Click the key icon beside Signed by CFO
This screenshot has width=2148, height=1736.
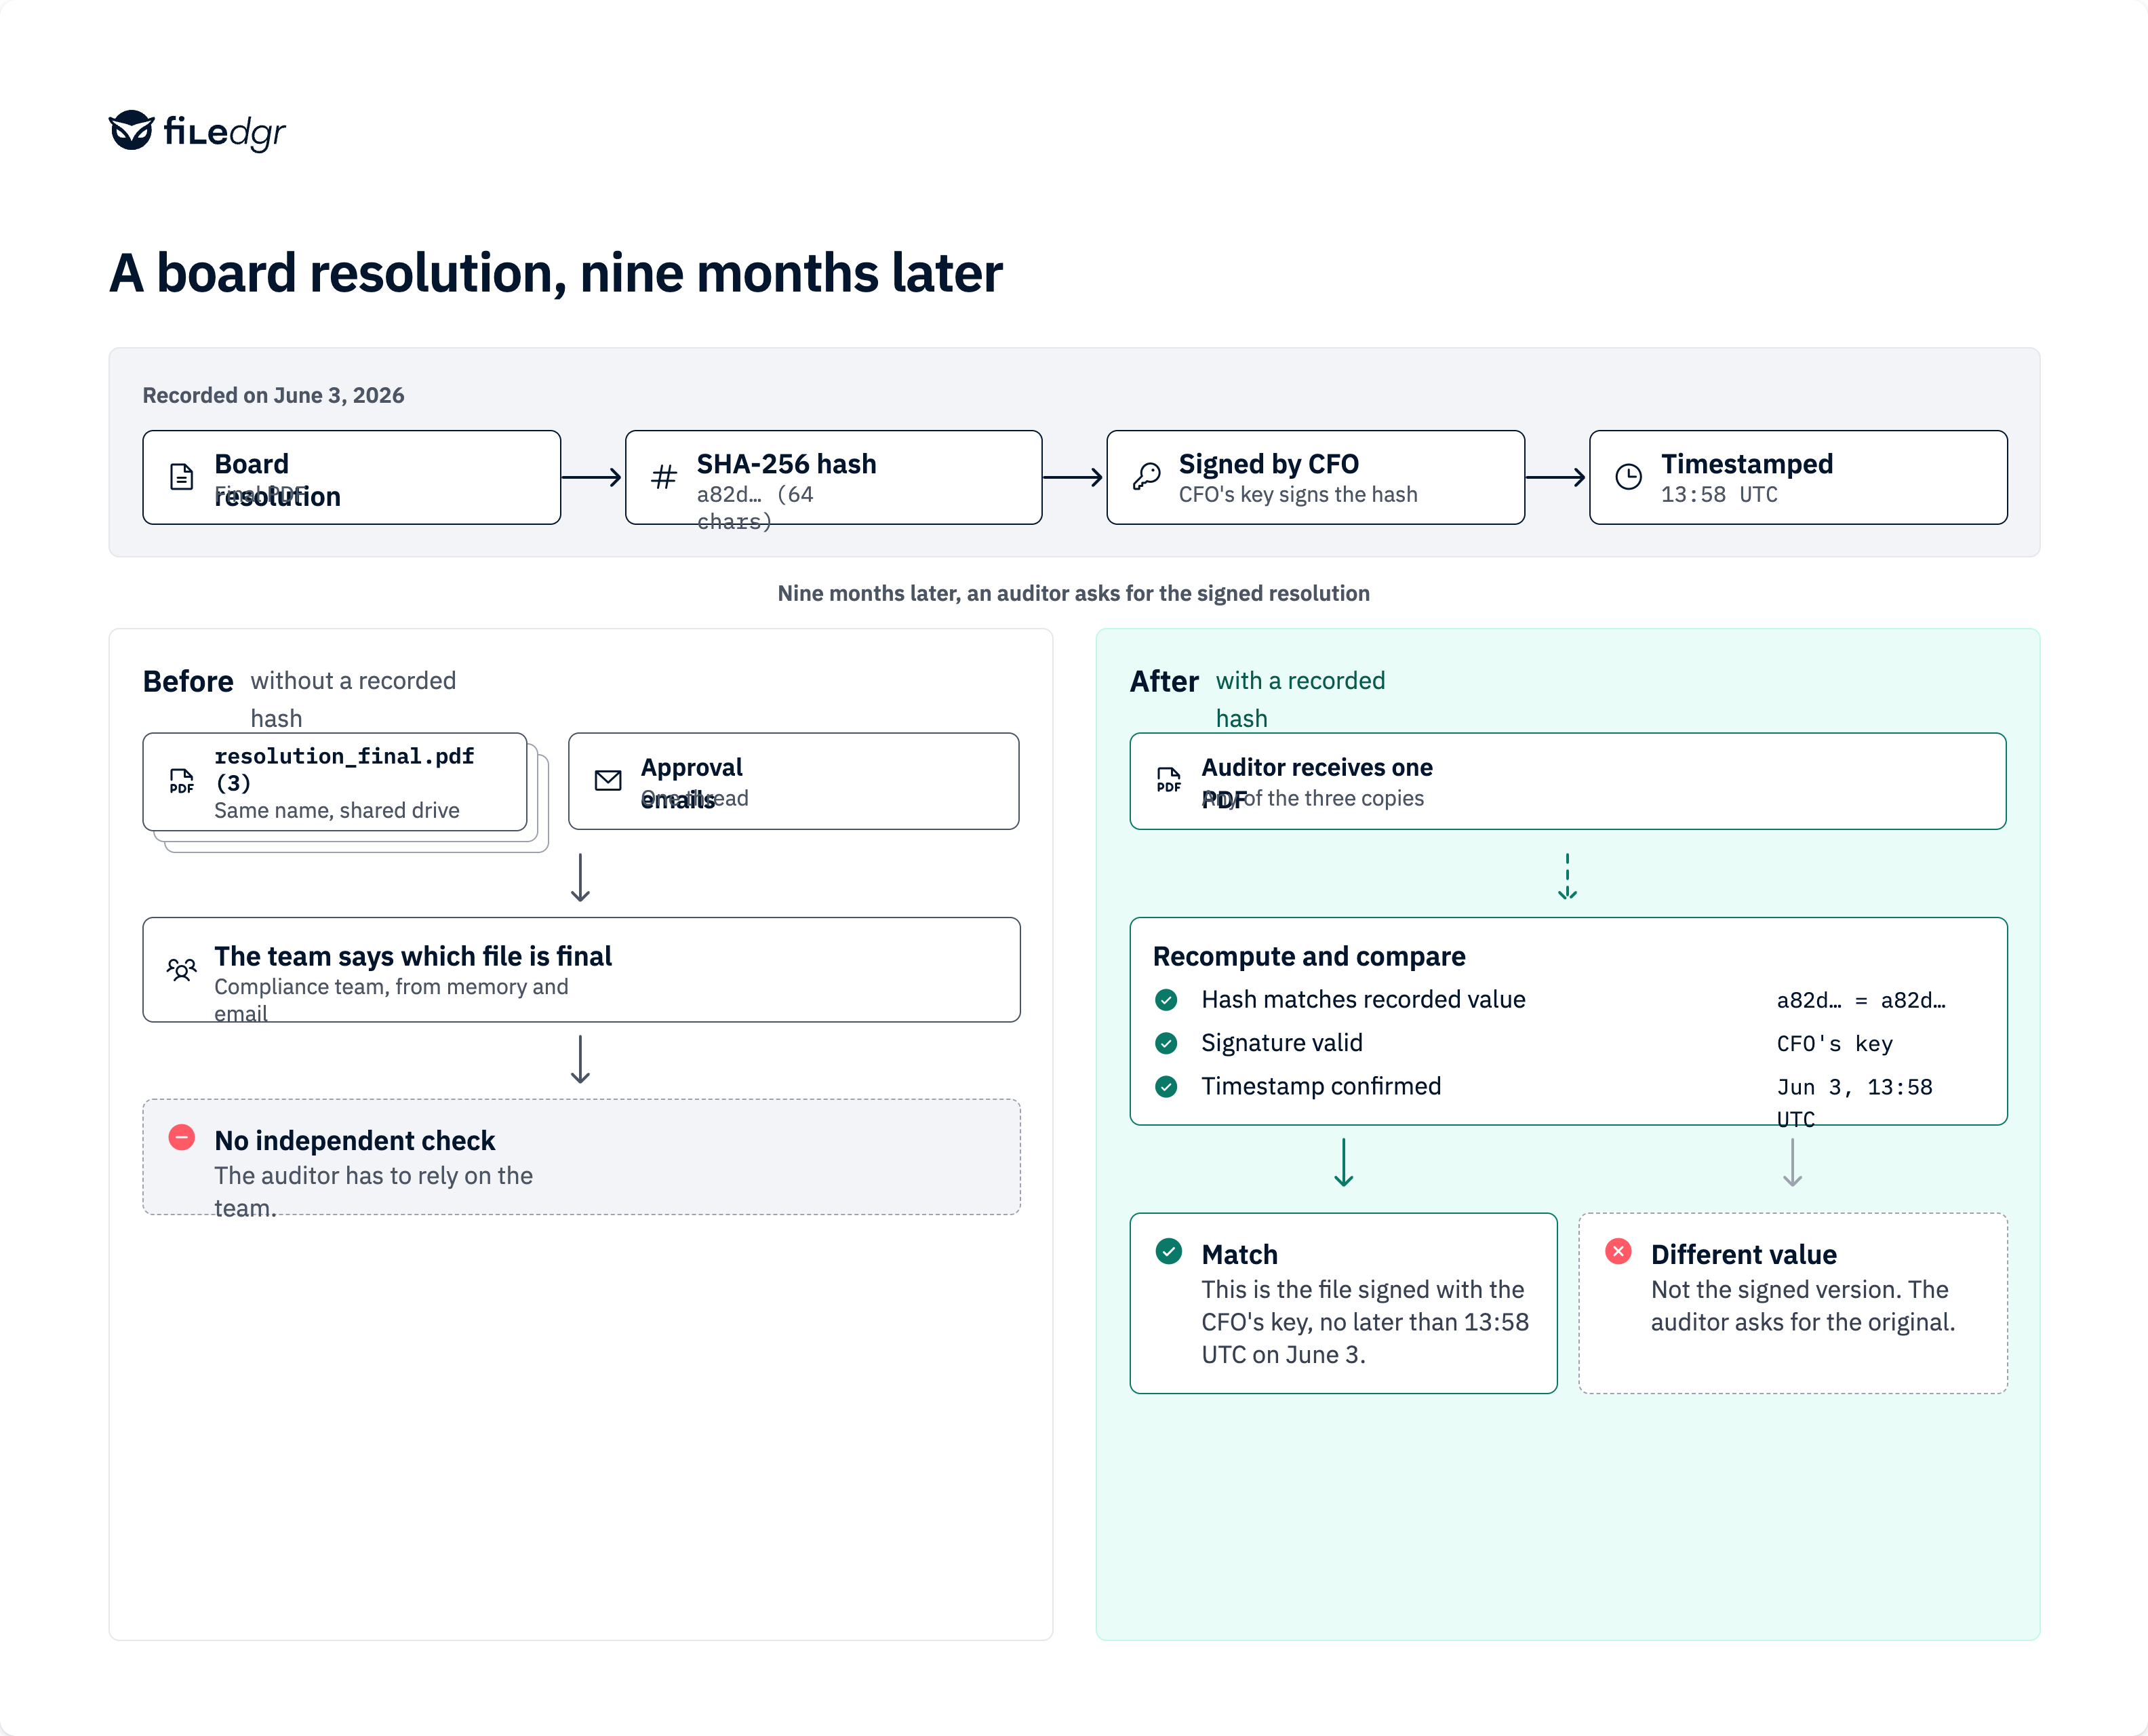[x=1146, y=477]
